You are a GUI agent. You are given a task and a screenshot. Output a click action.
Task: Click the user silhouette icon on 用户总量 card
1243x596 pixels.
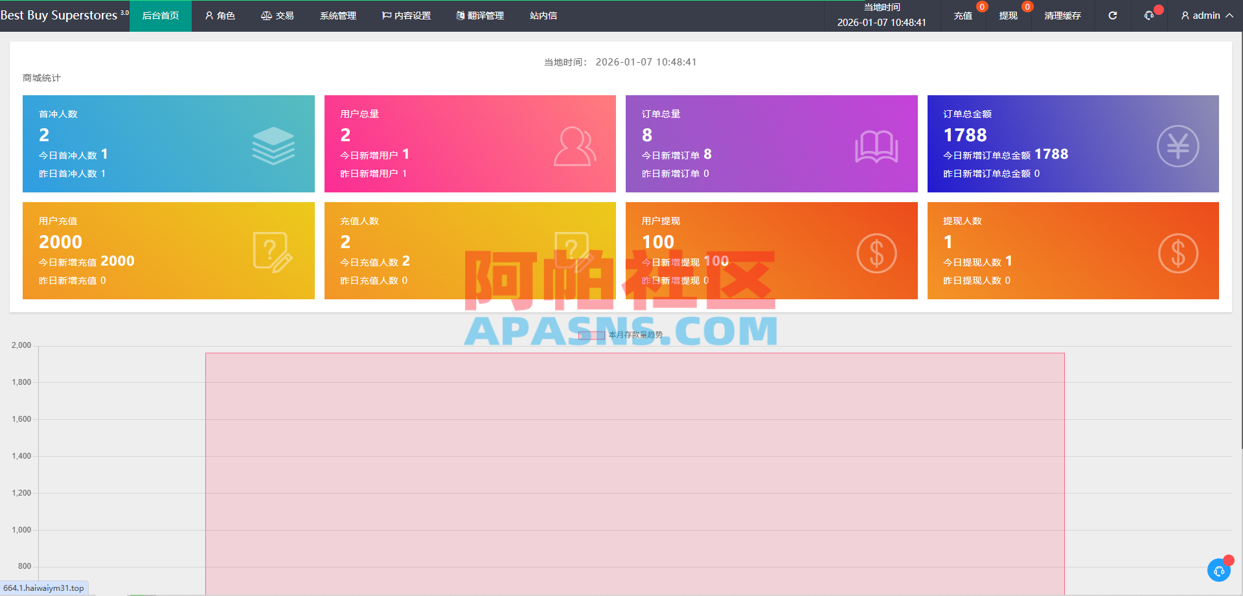click(575, 146)
